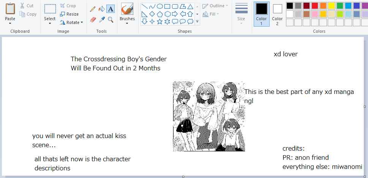Choose the Right arrow shape
The image size is (368, 178).
[x=175, y=14]
